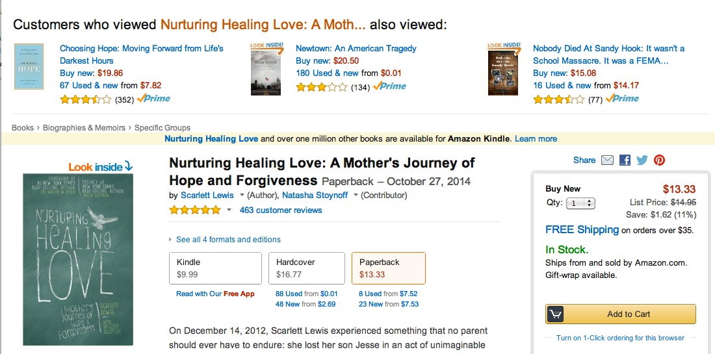Image resolution: width=715 pixels, height=354 pixels.
Task: Expand See all 4 formats and editions
Action: (227, 240)
